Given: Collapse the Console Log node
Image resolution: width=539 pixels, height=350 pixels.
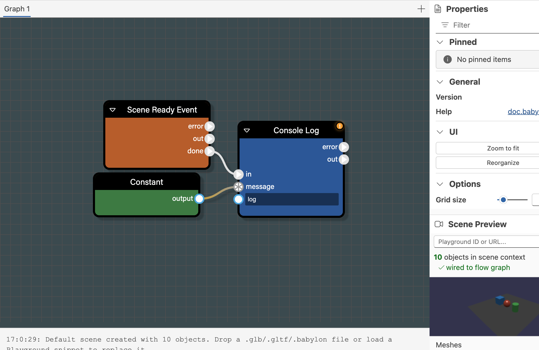Looking at the screenshot, I should pyautogui.click(x=247, y=131).
